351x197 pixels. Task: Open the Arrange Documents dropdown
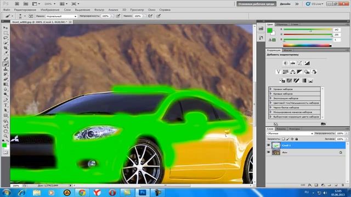(x=64, y=4)
